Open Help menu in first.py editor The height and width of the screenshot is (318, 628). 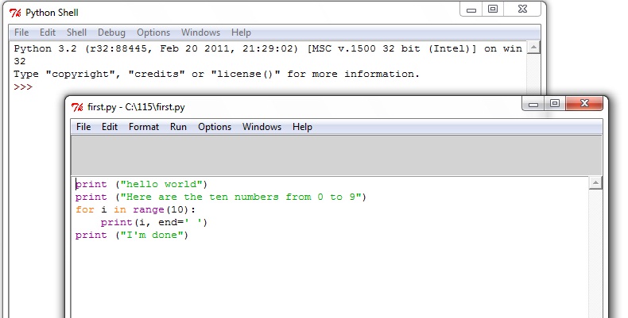click(x=302, y=127)
